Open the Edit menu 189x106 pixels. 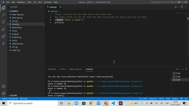pos(13,2)
